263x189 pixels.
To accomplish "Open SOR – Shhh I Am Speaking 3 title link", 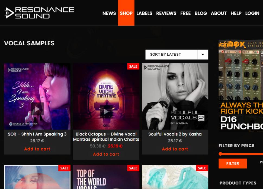I will tap(37, 134).
